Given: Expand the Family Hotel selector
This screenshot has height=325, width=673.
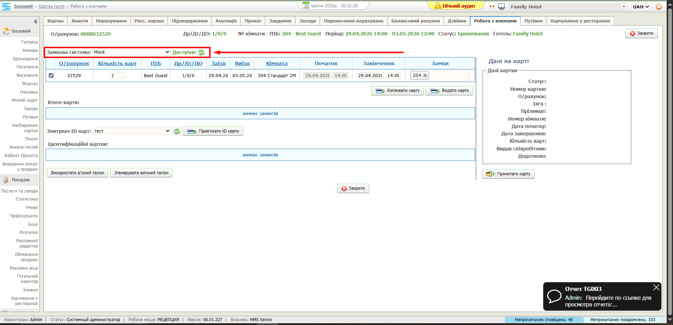Looking at the screenshot, I should coord(624,7).
